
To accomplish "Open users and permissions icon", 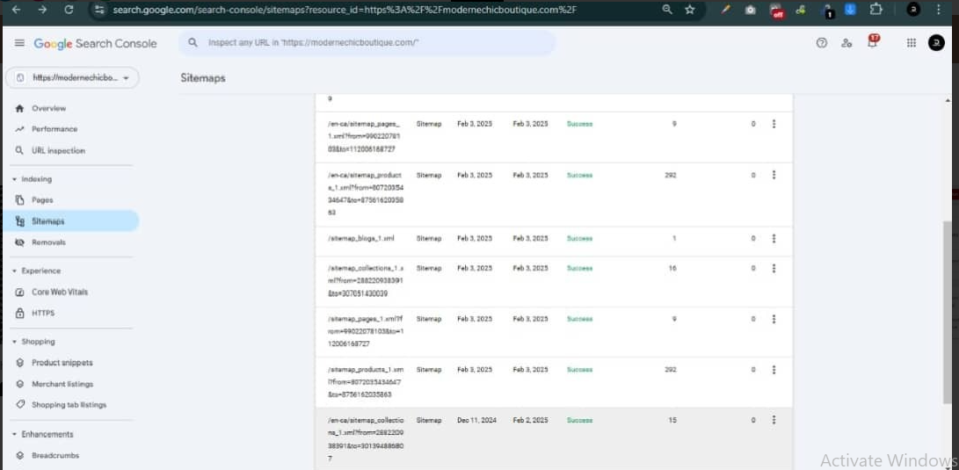I will click(x=846, y=43).
